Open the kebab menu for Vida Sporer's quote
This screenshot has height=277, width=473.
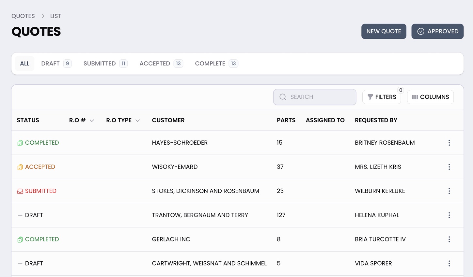pos(449,263)
